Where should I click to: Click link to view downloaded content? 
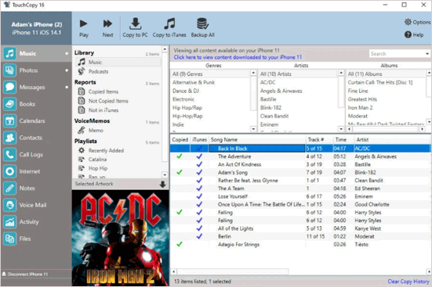click(238, 57)
